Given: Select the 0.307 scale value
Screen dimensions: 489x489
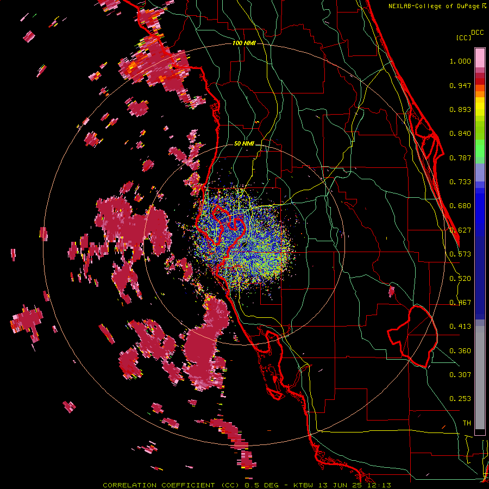Looking at the screenshot, I should click(x=460, y=374).
